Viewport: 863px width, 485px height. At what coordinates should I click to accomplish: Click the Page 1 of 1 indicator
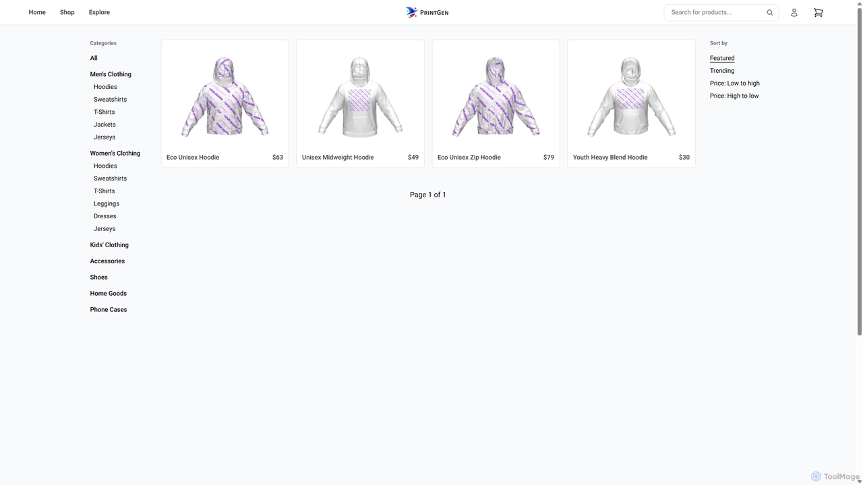point(428,195)
